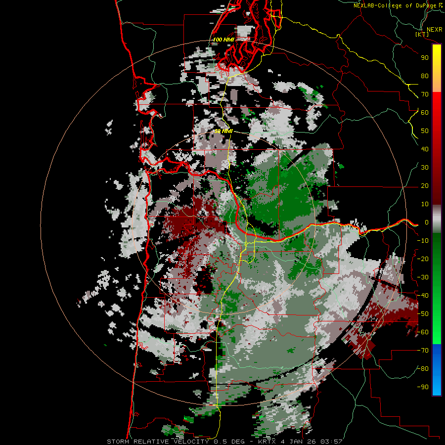This screenshot has width=445, height=445.
Task: Click the 03:57 timestamp in caption
Action: pos(332,442)
